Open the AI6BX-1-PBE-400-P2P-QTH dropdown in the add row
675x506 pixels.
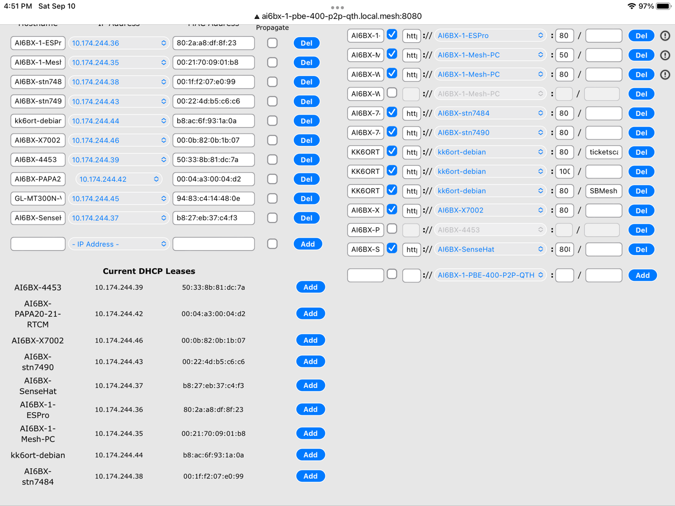coord(490,275)
